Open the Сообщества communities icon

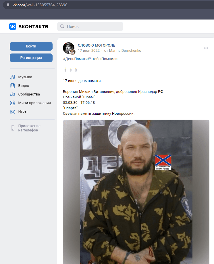coord(13,94)
